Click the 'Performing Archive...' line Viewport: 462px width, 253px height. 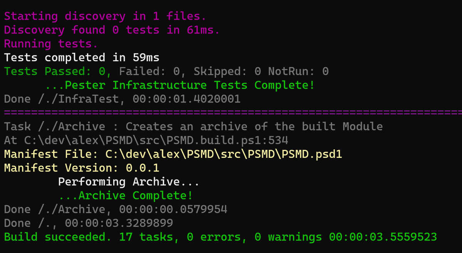click(129, 182)
